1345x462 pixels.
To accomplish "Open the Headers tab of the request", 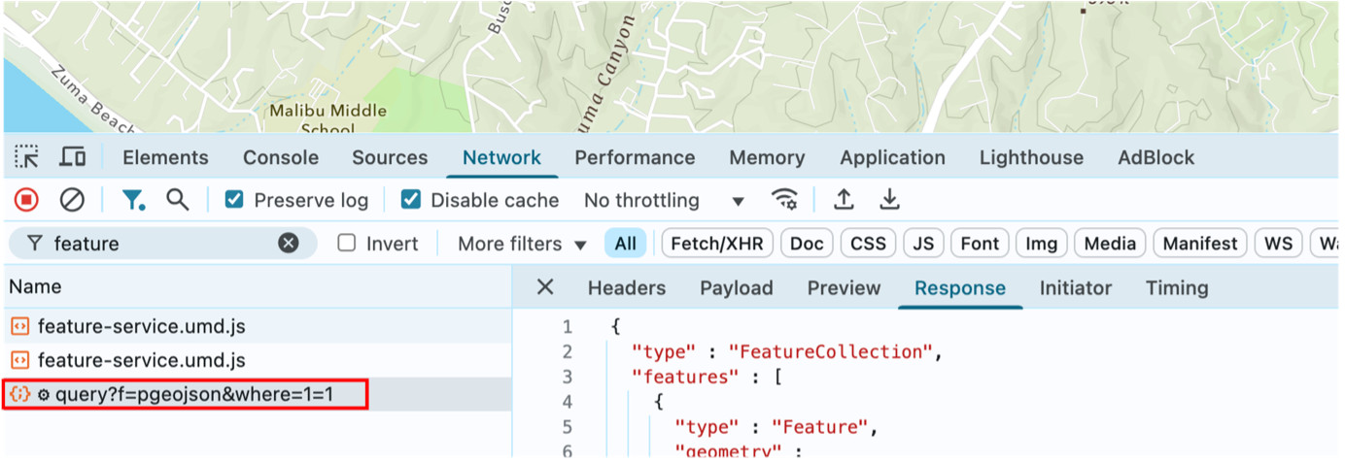I will (x=626, y=288).
